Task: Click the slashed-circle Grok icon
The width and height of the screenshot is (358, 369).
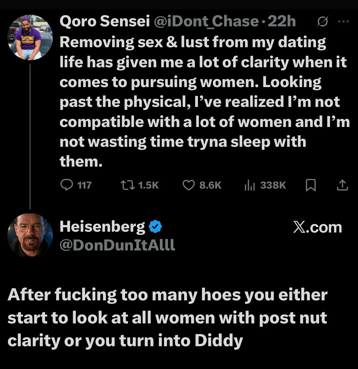Action: coord(322,21)
